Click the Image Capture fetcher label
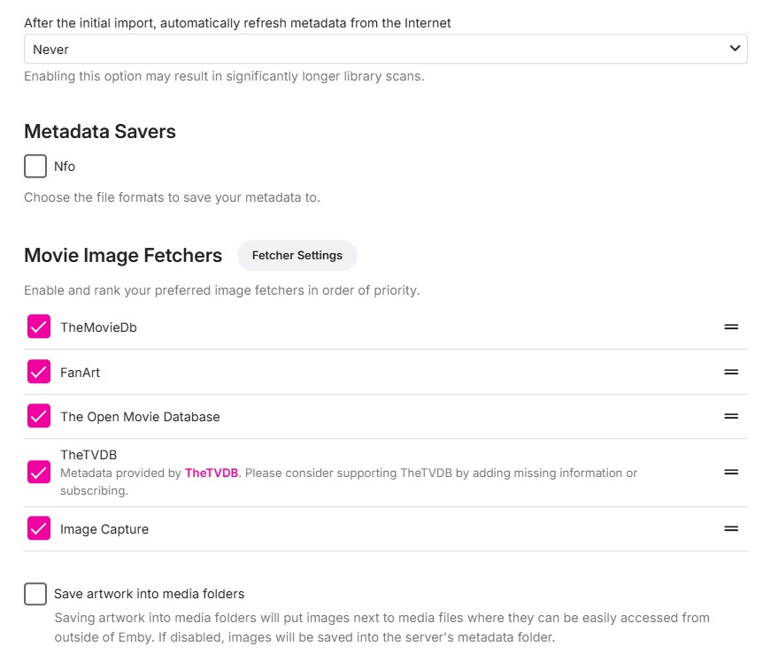Viewport: 778px width, 654px height. point(104,529)
